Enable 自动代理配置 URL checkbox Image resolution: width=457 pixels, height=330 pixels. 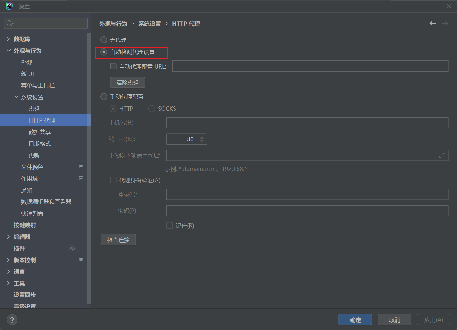pyautogui.click(x=113, y=66)
